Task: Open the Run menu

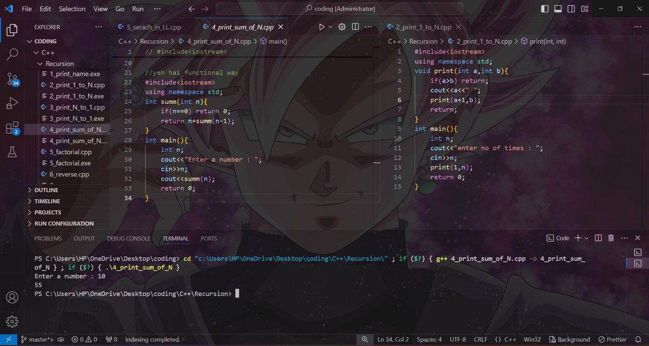Action: pos(138,9)
